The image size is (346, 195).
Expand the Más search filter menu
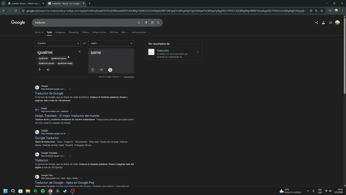coord(125,32)
